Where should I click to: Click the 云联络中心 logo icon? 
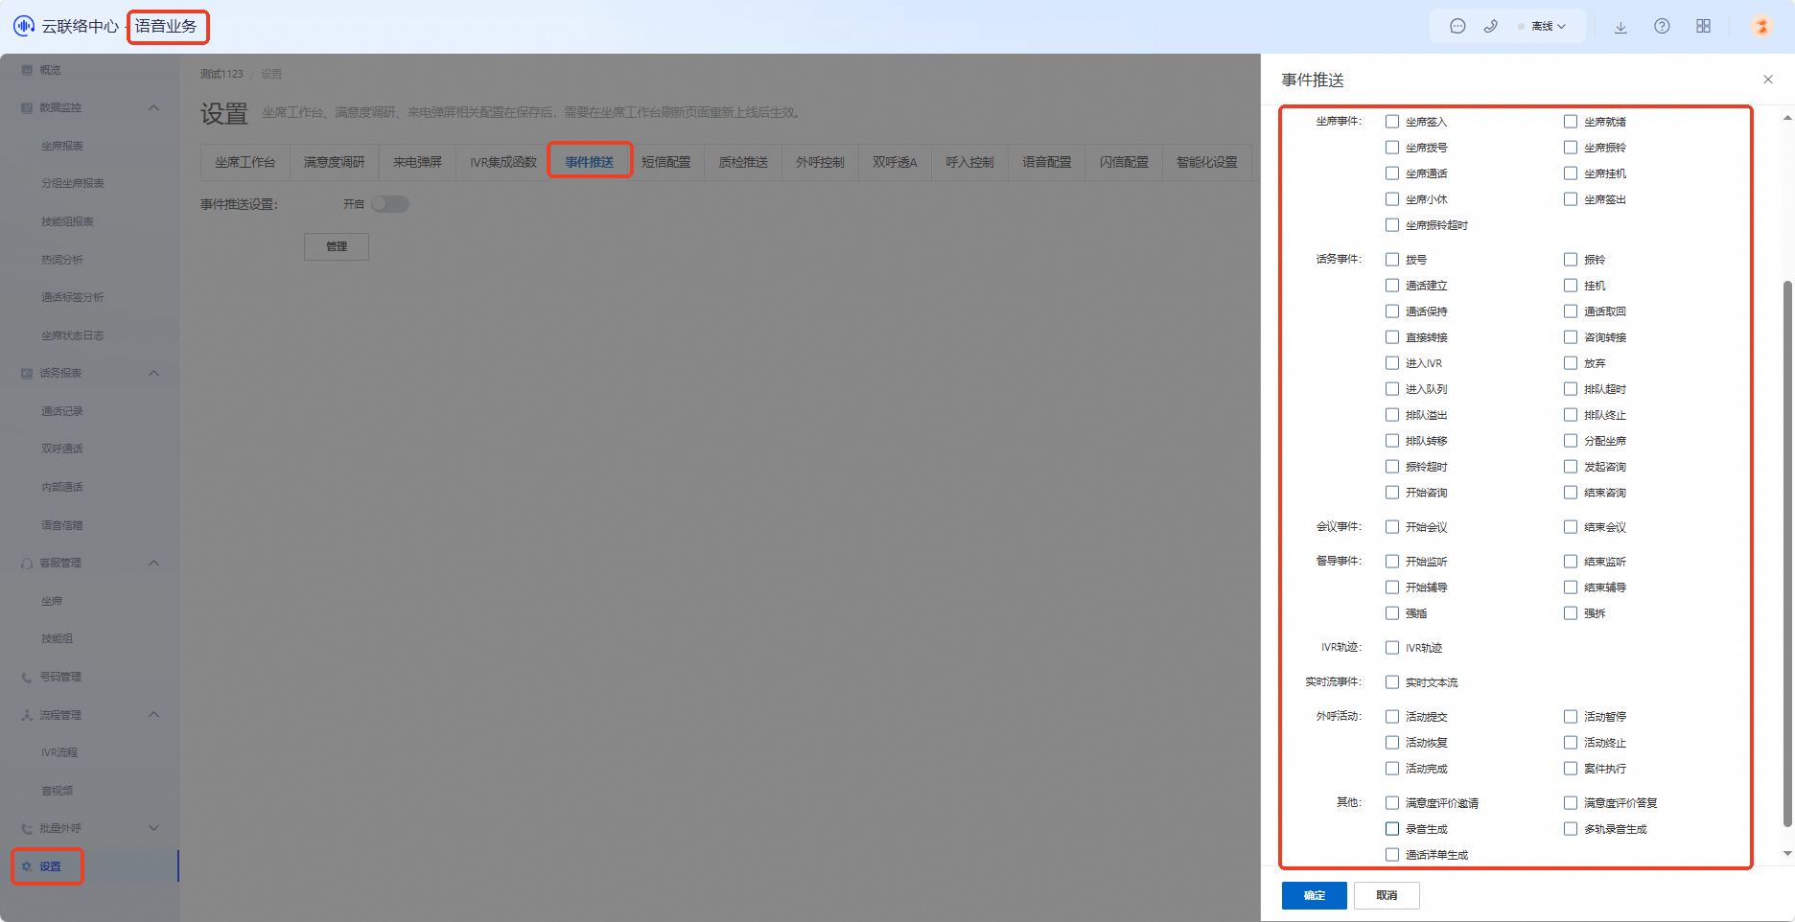click(x=24, y=26)
